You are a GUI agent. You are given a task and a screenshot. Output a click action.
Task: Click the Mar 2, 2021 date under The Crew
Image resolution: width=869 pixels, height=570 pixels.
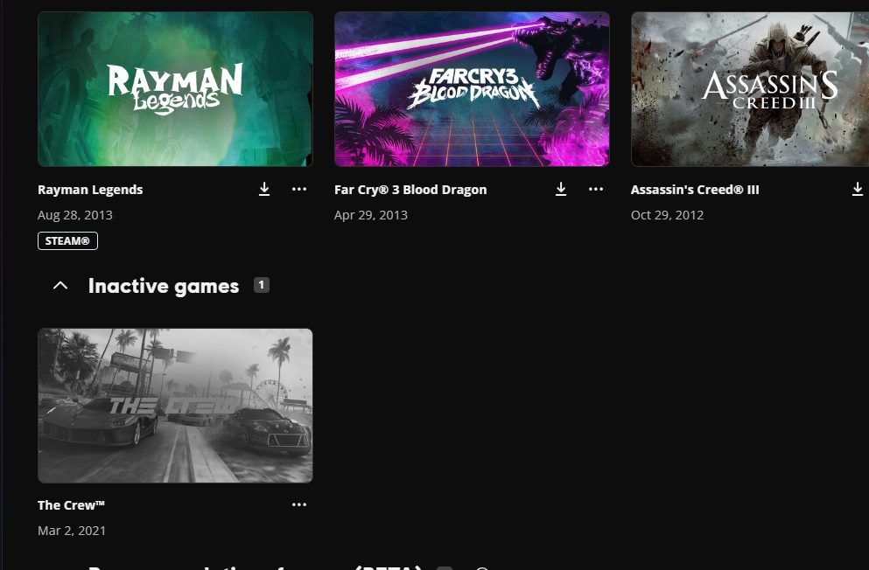pos(72,531)
